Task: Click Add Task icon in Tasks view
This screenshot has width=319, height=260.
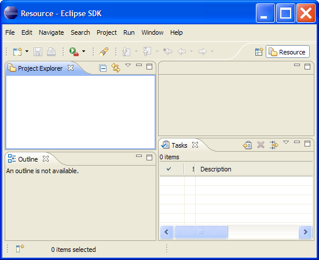Action: [x=247, y=145]
